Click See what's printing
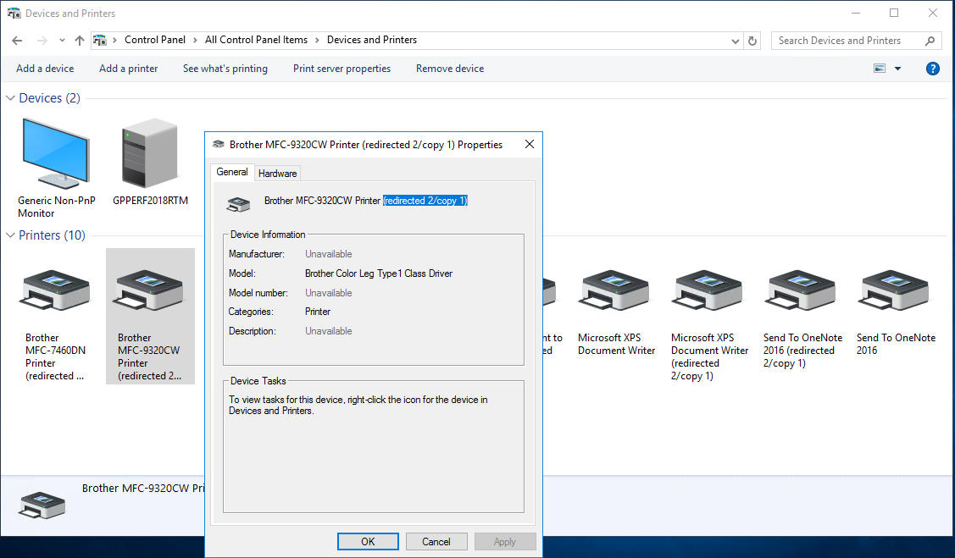Viewport: 955px width, 558px height. click(225, 69)
